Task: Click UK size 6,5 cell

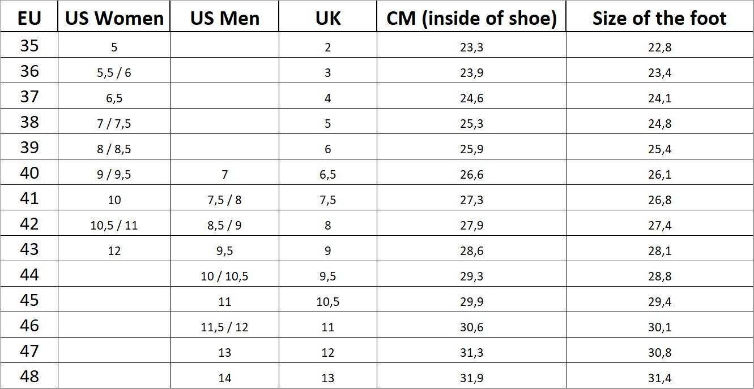Action: tap(327, 175)
